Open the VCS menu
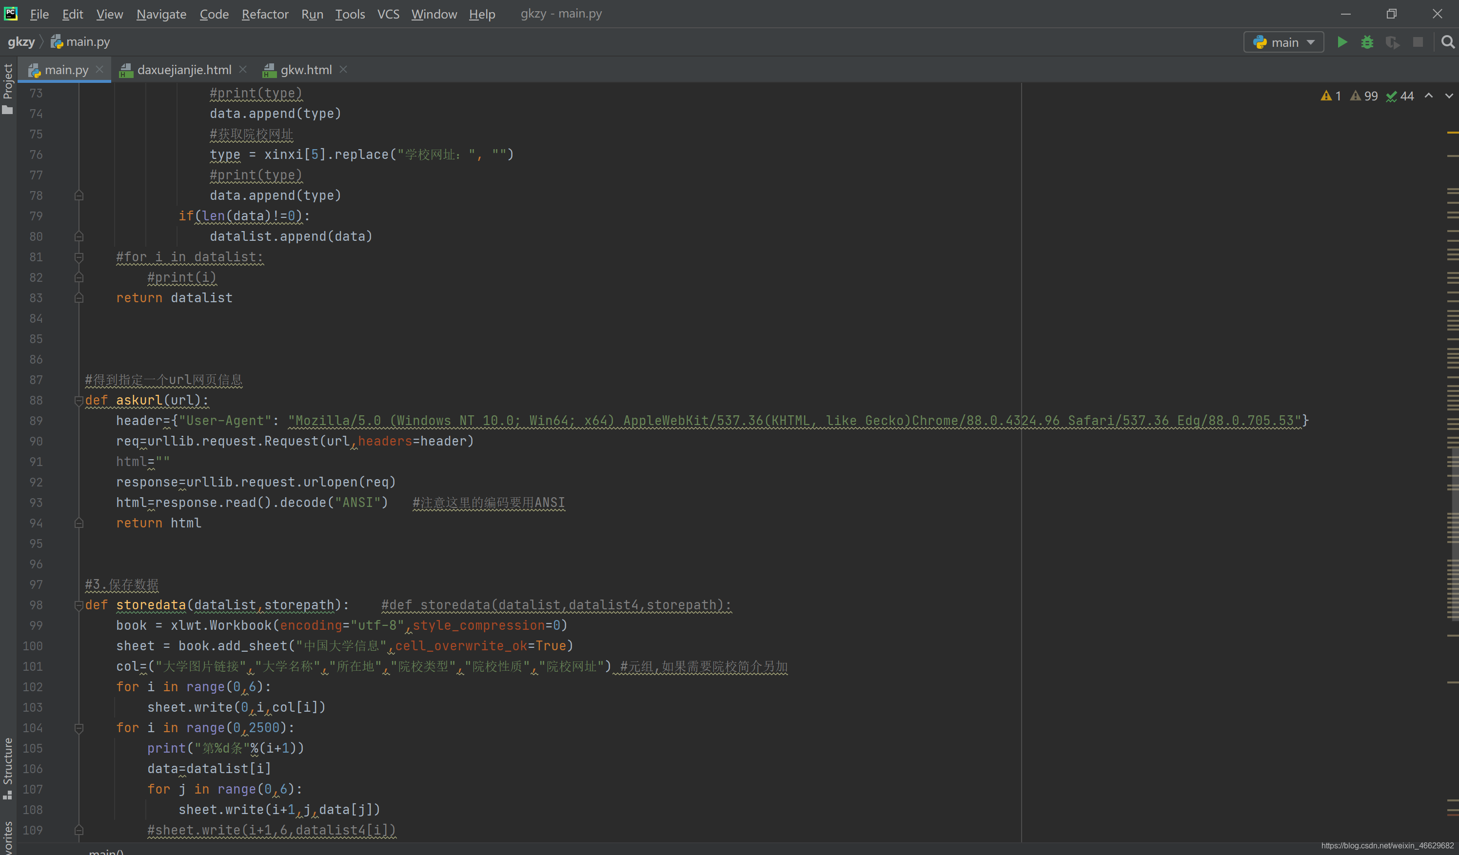Screen dimensions: 1459x855 click(x=388, y=14)
